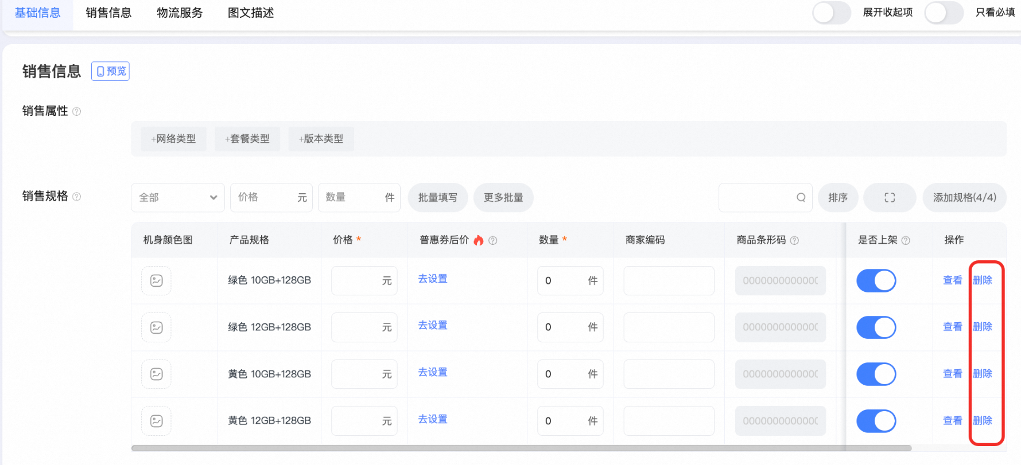This screenshot has height=465, width=1021.
Task: Click 查看 for 黄色 10GB+128GB row
Action: tap(953, 374)
